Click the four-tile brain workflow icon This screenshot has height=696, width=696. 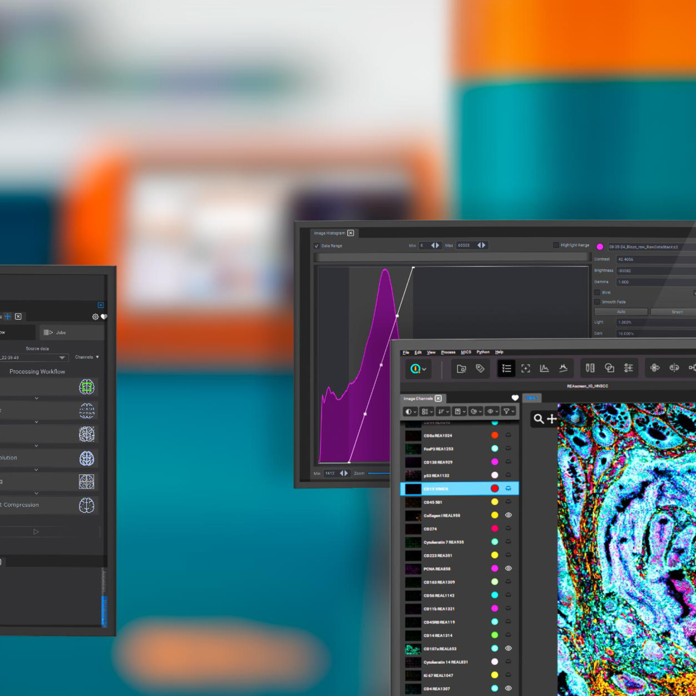(x=87, y=482)
